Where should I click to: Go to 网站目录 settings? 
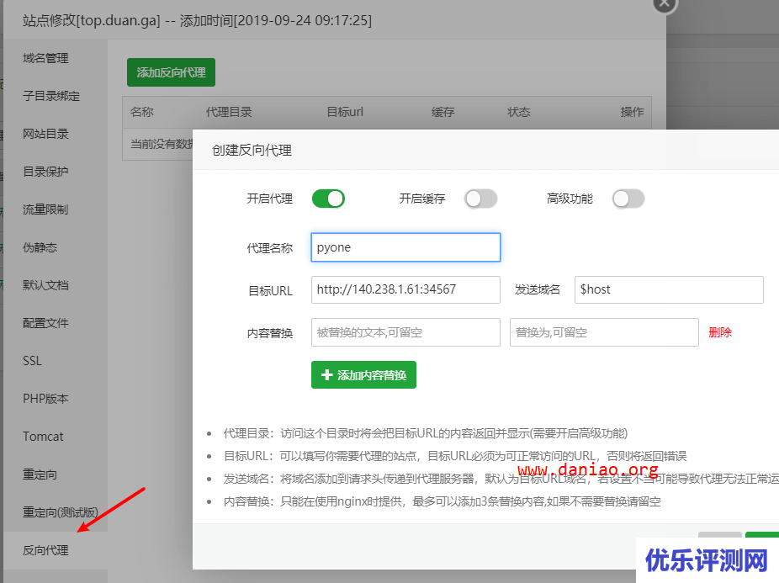coord(46,134)
